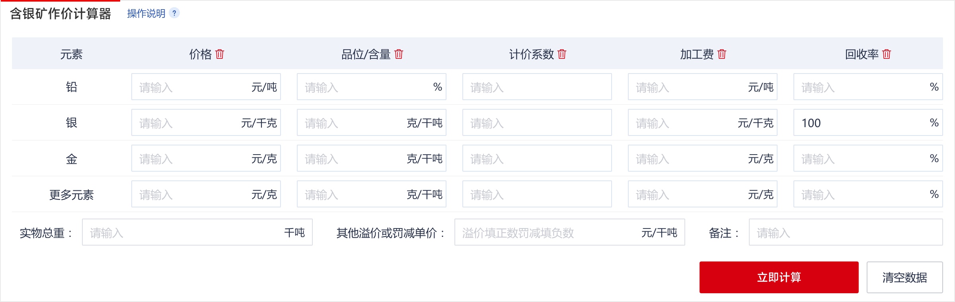Viewport: 955px width, 302px height.
Task: Focus the 备注 remarks input field
Action: (x=846, y=232)
